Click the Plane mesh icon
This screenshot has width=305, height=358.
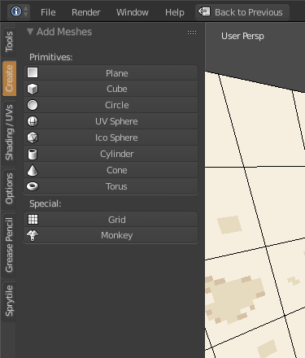pos(33,72)
